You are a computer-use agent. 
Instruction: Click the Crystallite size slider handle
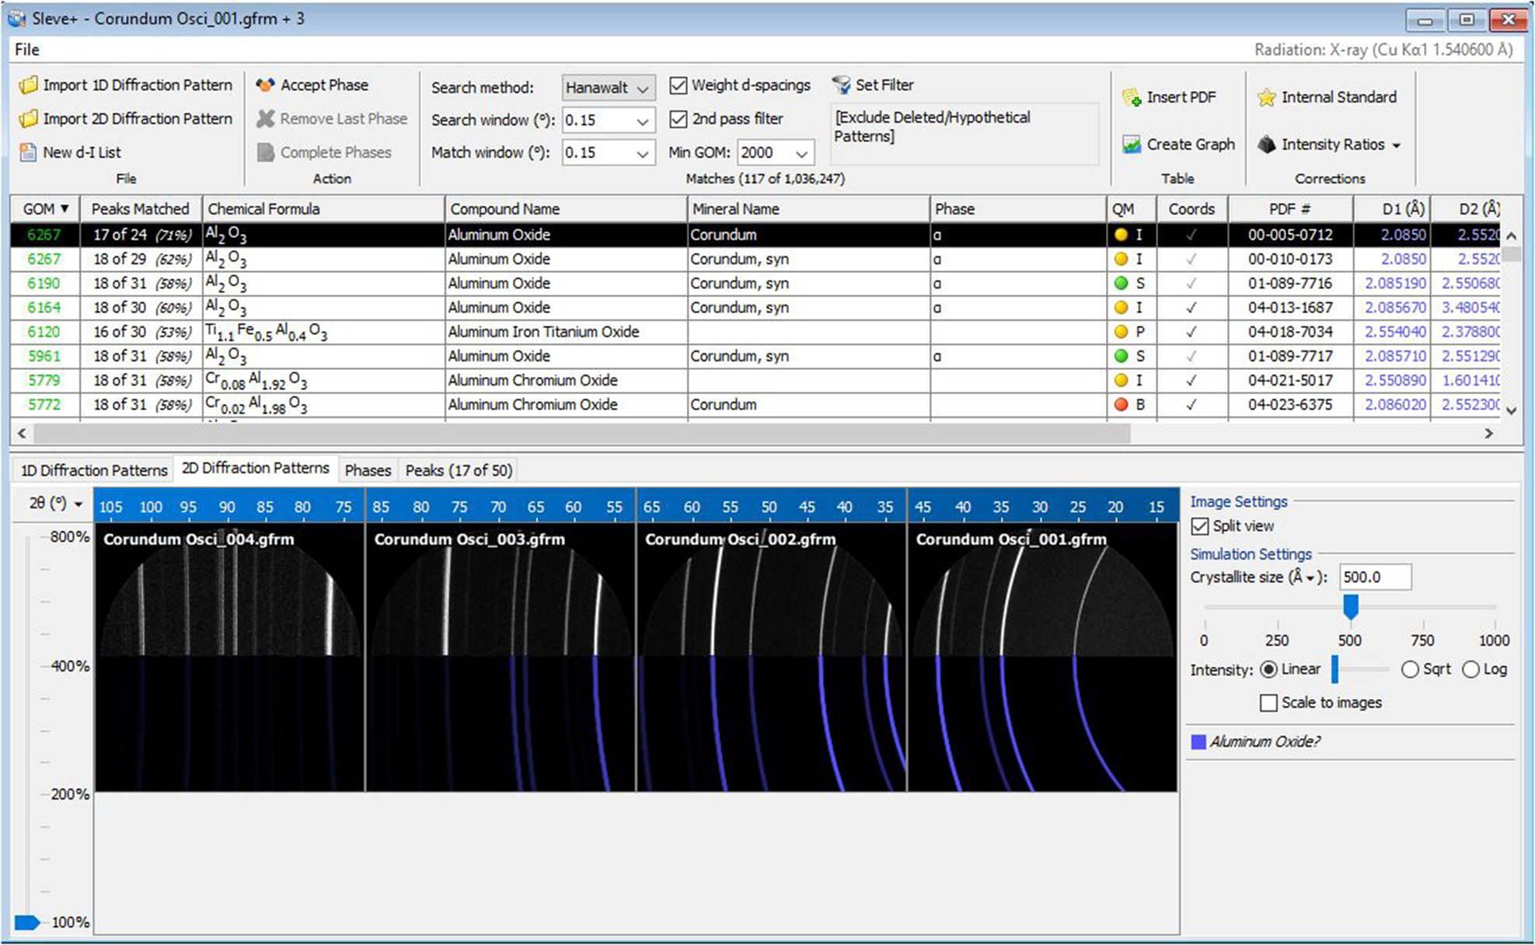tap(1351, 606)
